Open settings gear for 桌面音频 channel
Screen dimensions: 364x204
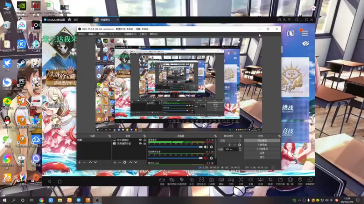[211, 147]
